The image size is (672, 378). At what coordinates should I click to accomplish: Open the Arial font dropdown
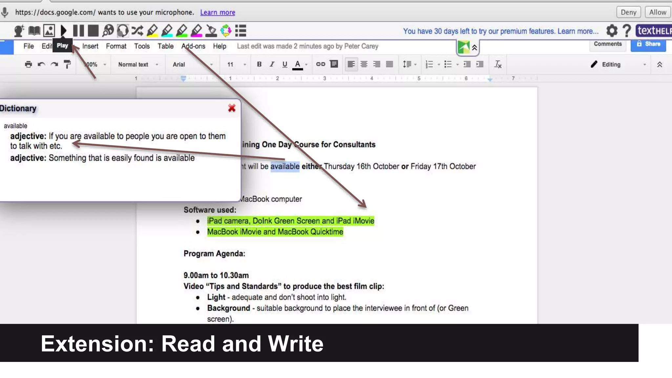(x=192, y=65)
